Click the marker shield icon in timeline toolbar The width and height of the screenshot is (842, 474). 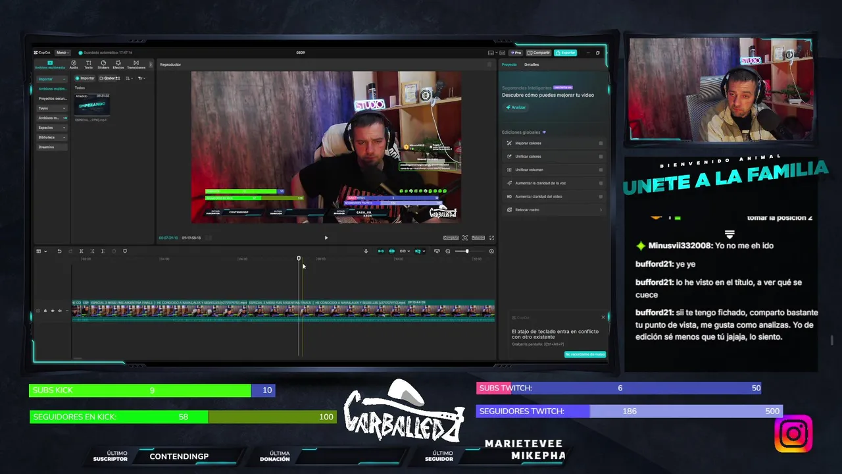coord(125,251)
